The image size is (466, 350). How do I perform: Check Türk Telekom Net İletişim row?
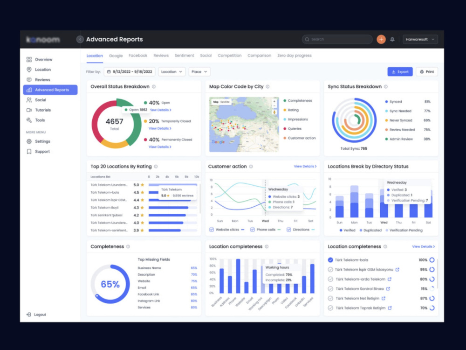pos(330,298)
